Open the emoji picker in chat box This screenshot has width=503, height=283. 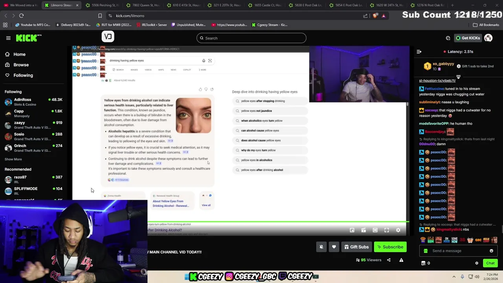pos(491,251)
